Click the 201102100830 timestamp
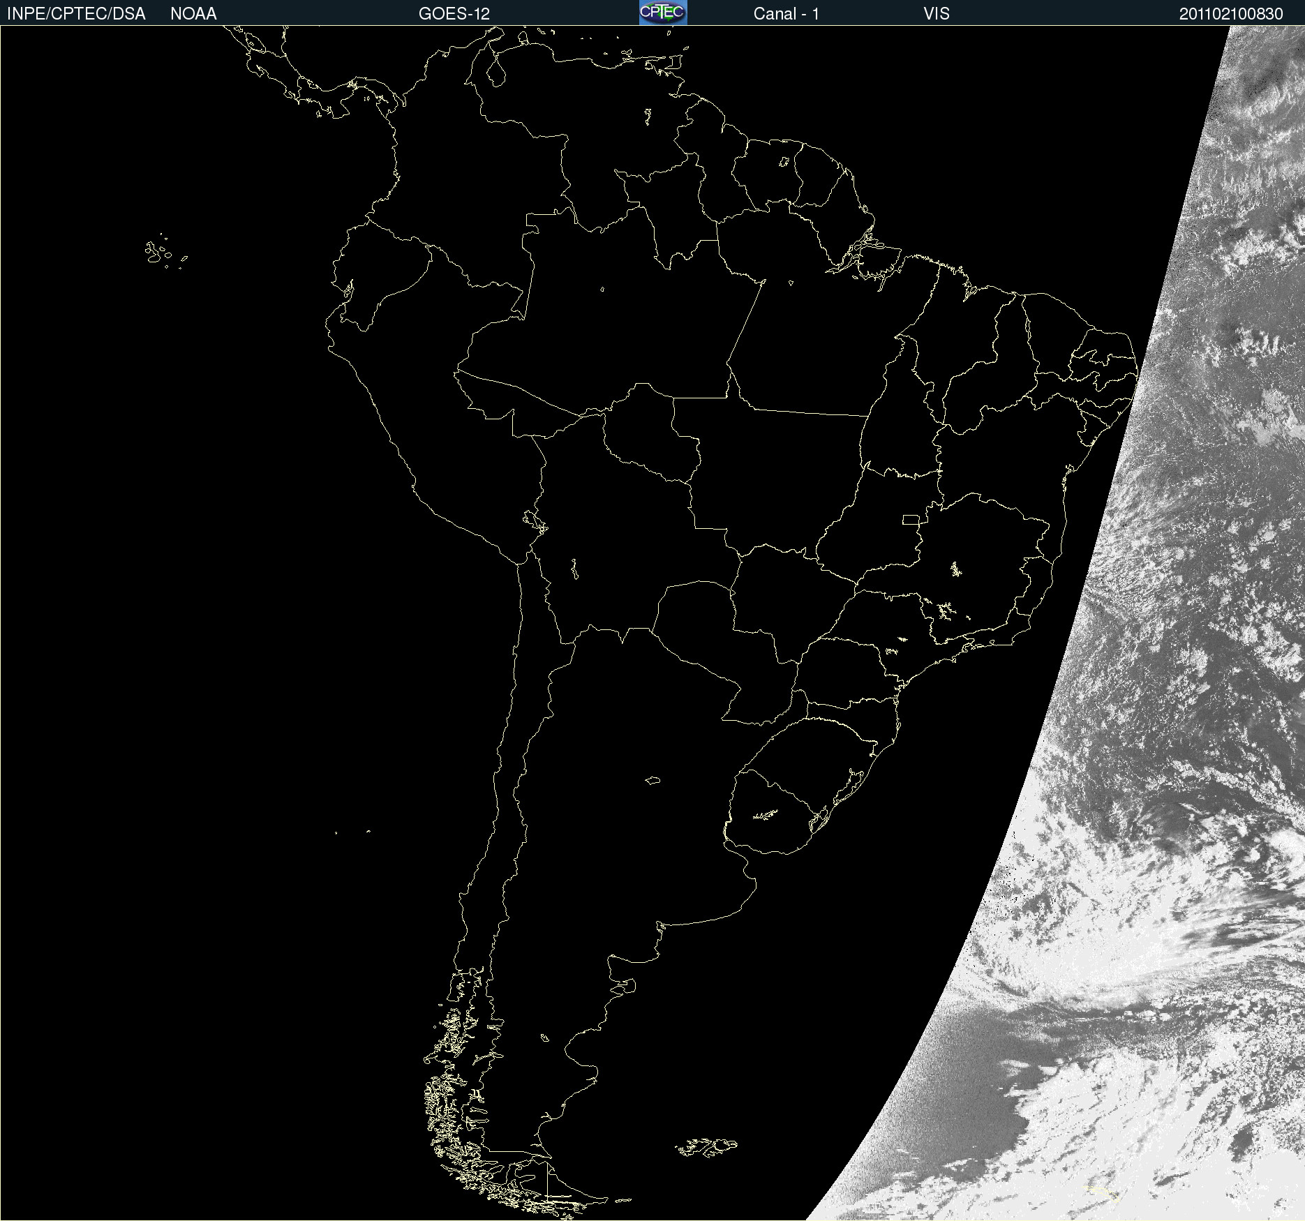 point(1231,14)
